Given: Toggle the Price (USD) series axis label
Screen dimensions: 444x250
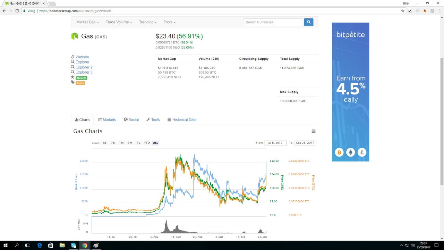Looking at the screenshot, I should (x=282, y=182).
